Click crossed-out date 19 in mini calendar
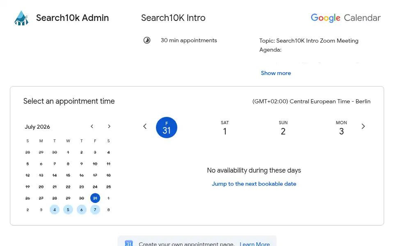The width and height of the screenshot is (394, 246). pyautogui.click(x=27, y=187)
